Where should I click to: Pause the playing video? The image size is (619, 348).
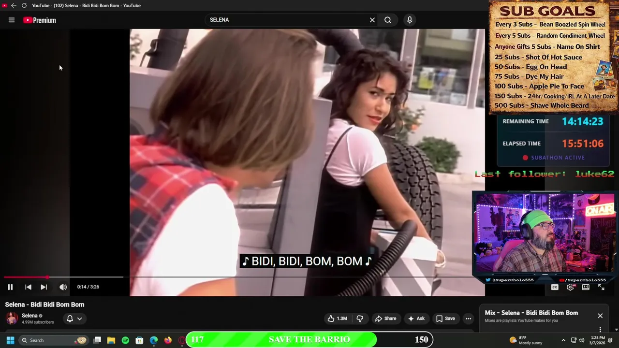pos(10,287)
